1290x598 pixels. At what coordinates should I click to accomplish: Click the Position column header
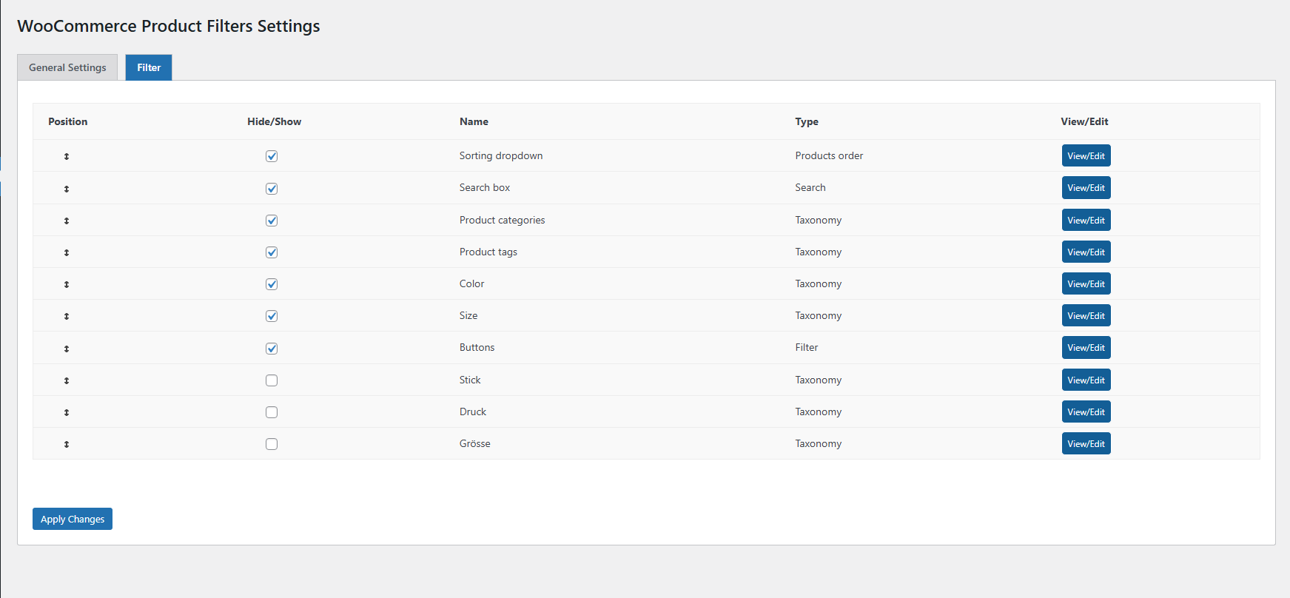[68, 121]
